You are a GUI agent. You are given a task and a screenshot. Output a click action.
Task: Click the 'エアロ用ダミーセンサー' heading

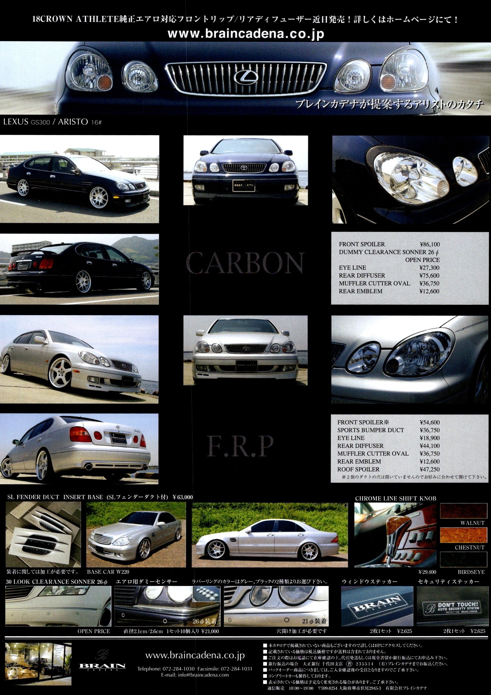[146, 582]
